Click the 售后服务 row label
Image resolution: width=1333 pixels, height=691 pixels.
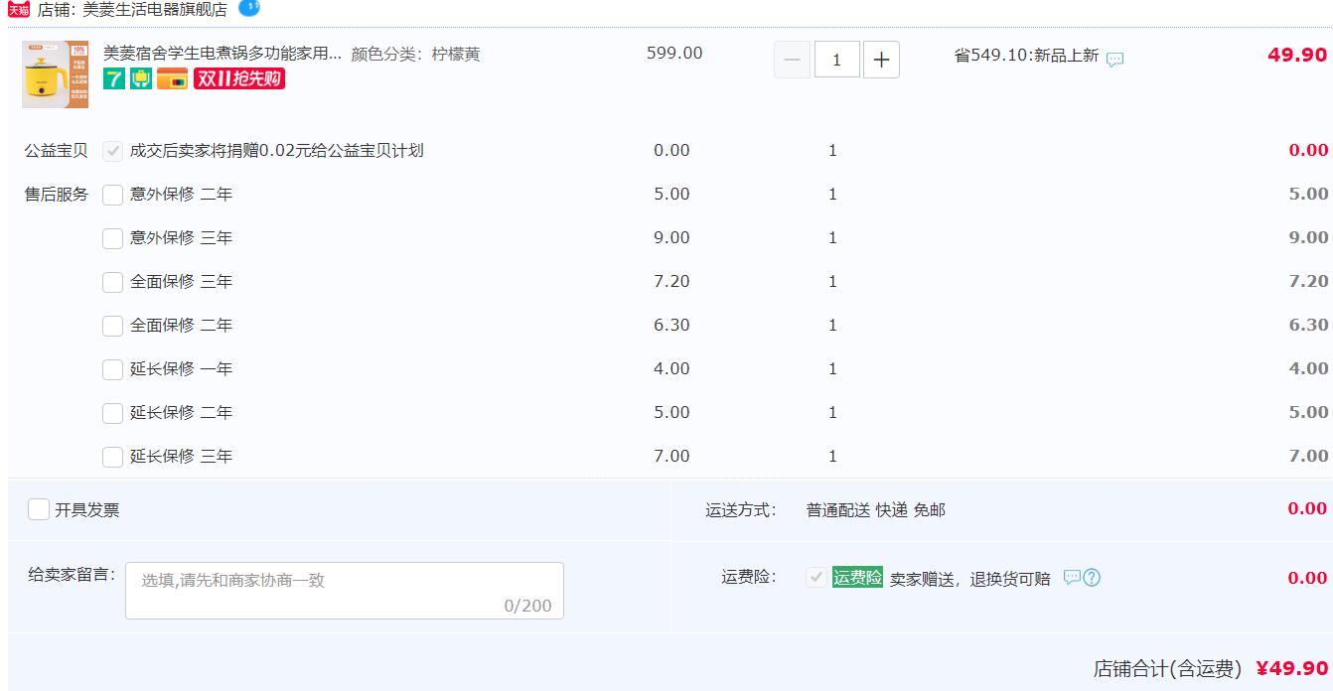57,195
